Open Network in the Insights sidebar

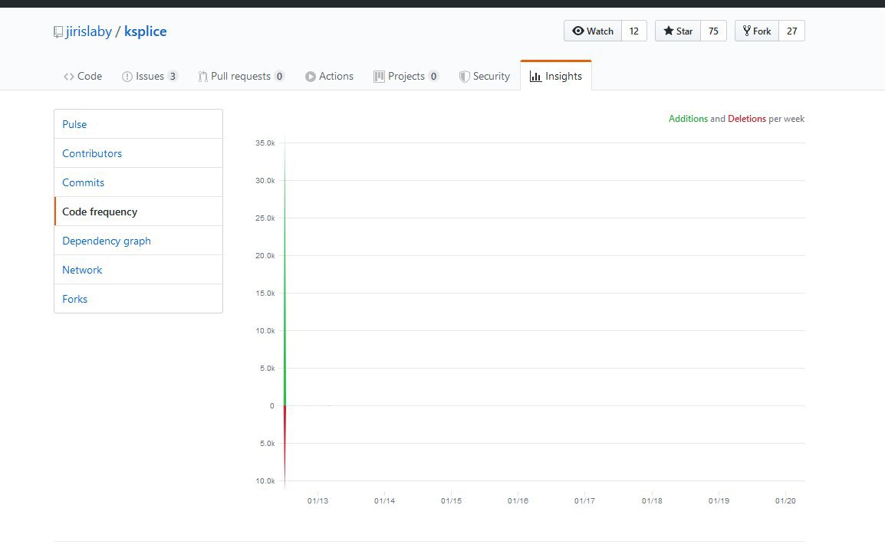138,270
